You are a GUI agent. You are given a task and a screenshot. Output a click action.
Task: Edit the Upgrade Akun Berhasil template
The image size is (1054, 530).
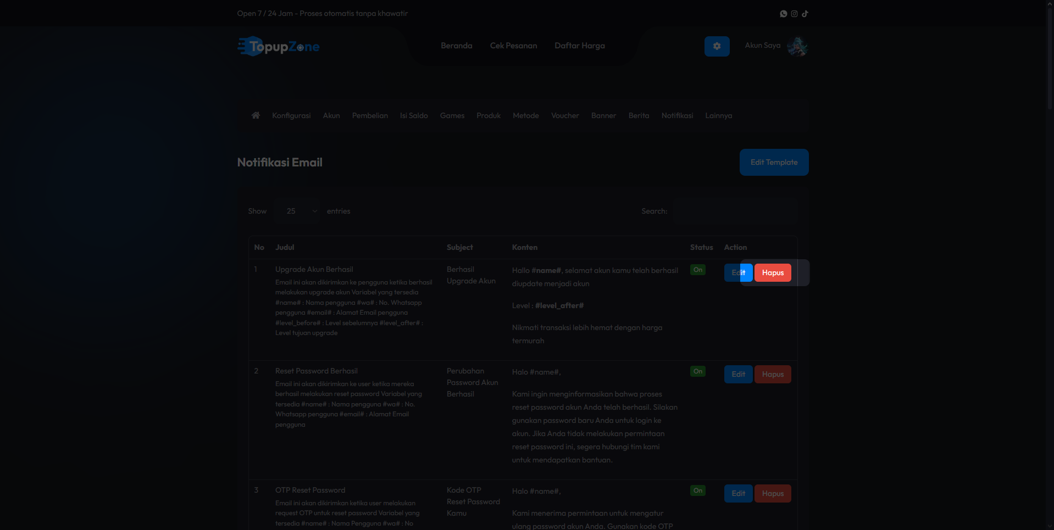[x=738, y=272]
